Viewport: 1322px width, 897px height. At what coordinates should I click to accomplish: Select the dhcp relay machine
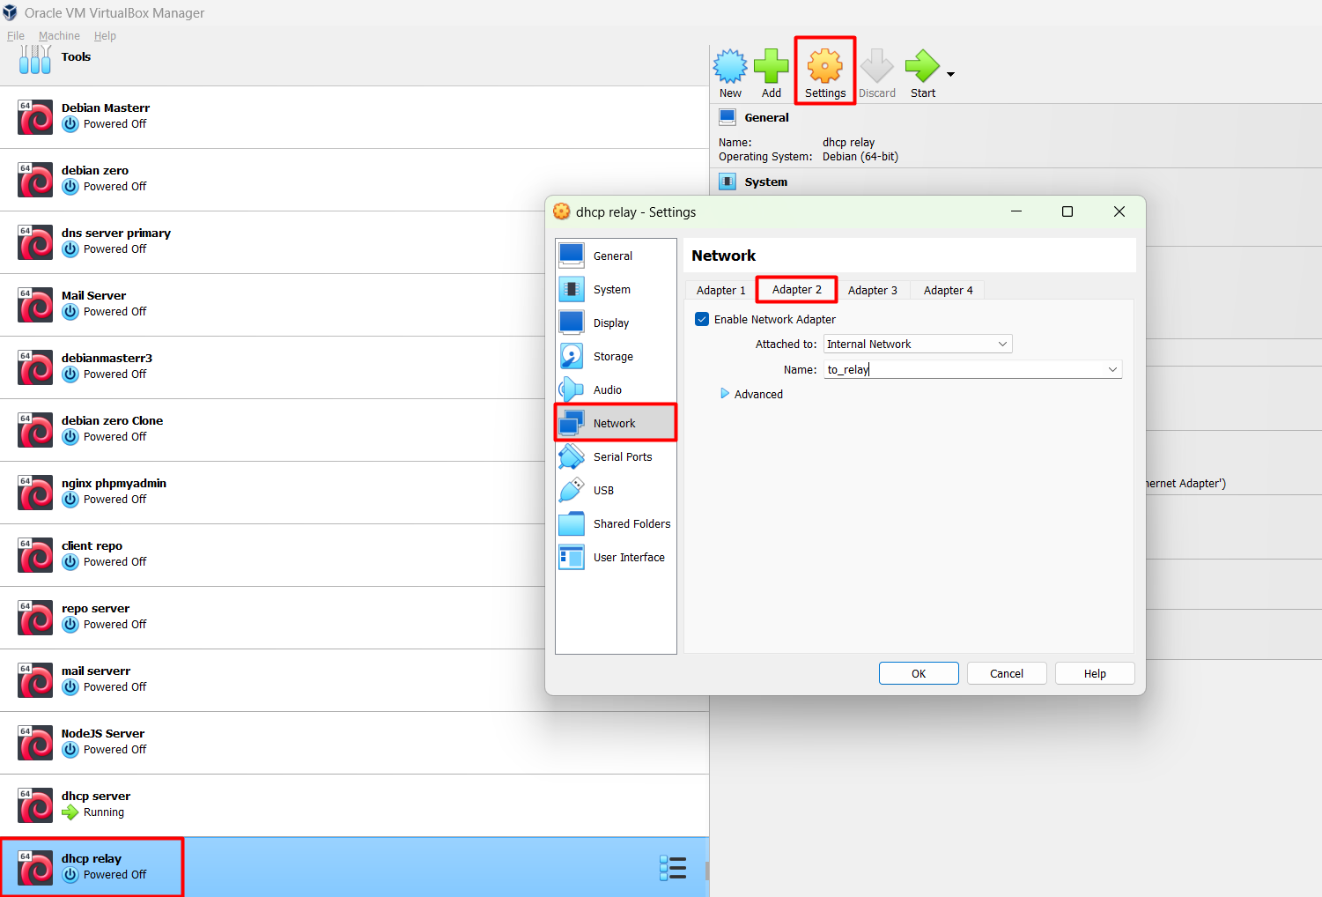tap(354, 868)
